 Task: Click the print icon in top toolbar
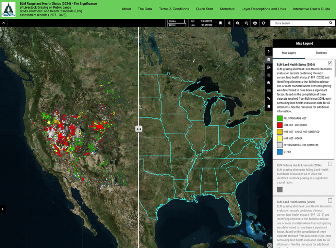coord(255,23)
